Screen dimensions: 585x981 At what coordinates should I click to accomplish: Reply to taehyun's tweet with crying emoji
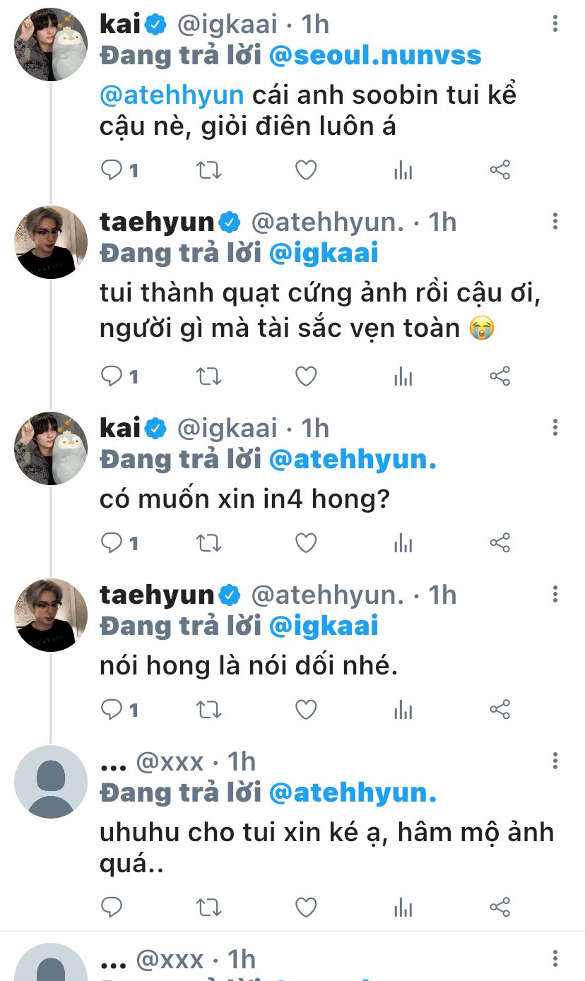click(112, 376)
